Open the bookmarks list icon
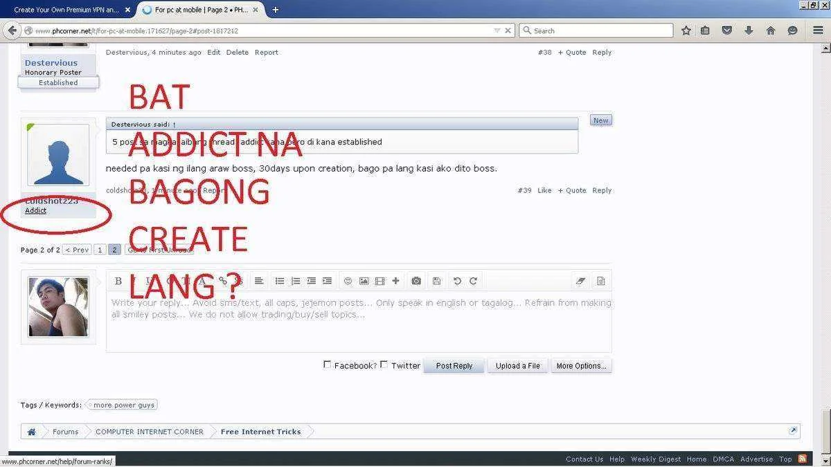Image resolution: width=831 pixels, height=467 pixels. pyautogui.click(x=705, y=30)
